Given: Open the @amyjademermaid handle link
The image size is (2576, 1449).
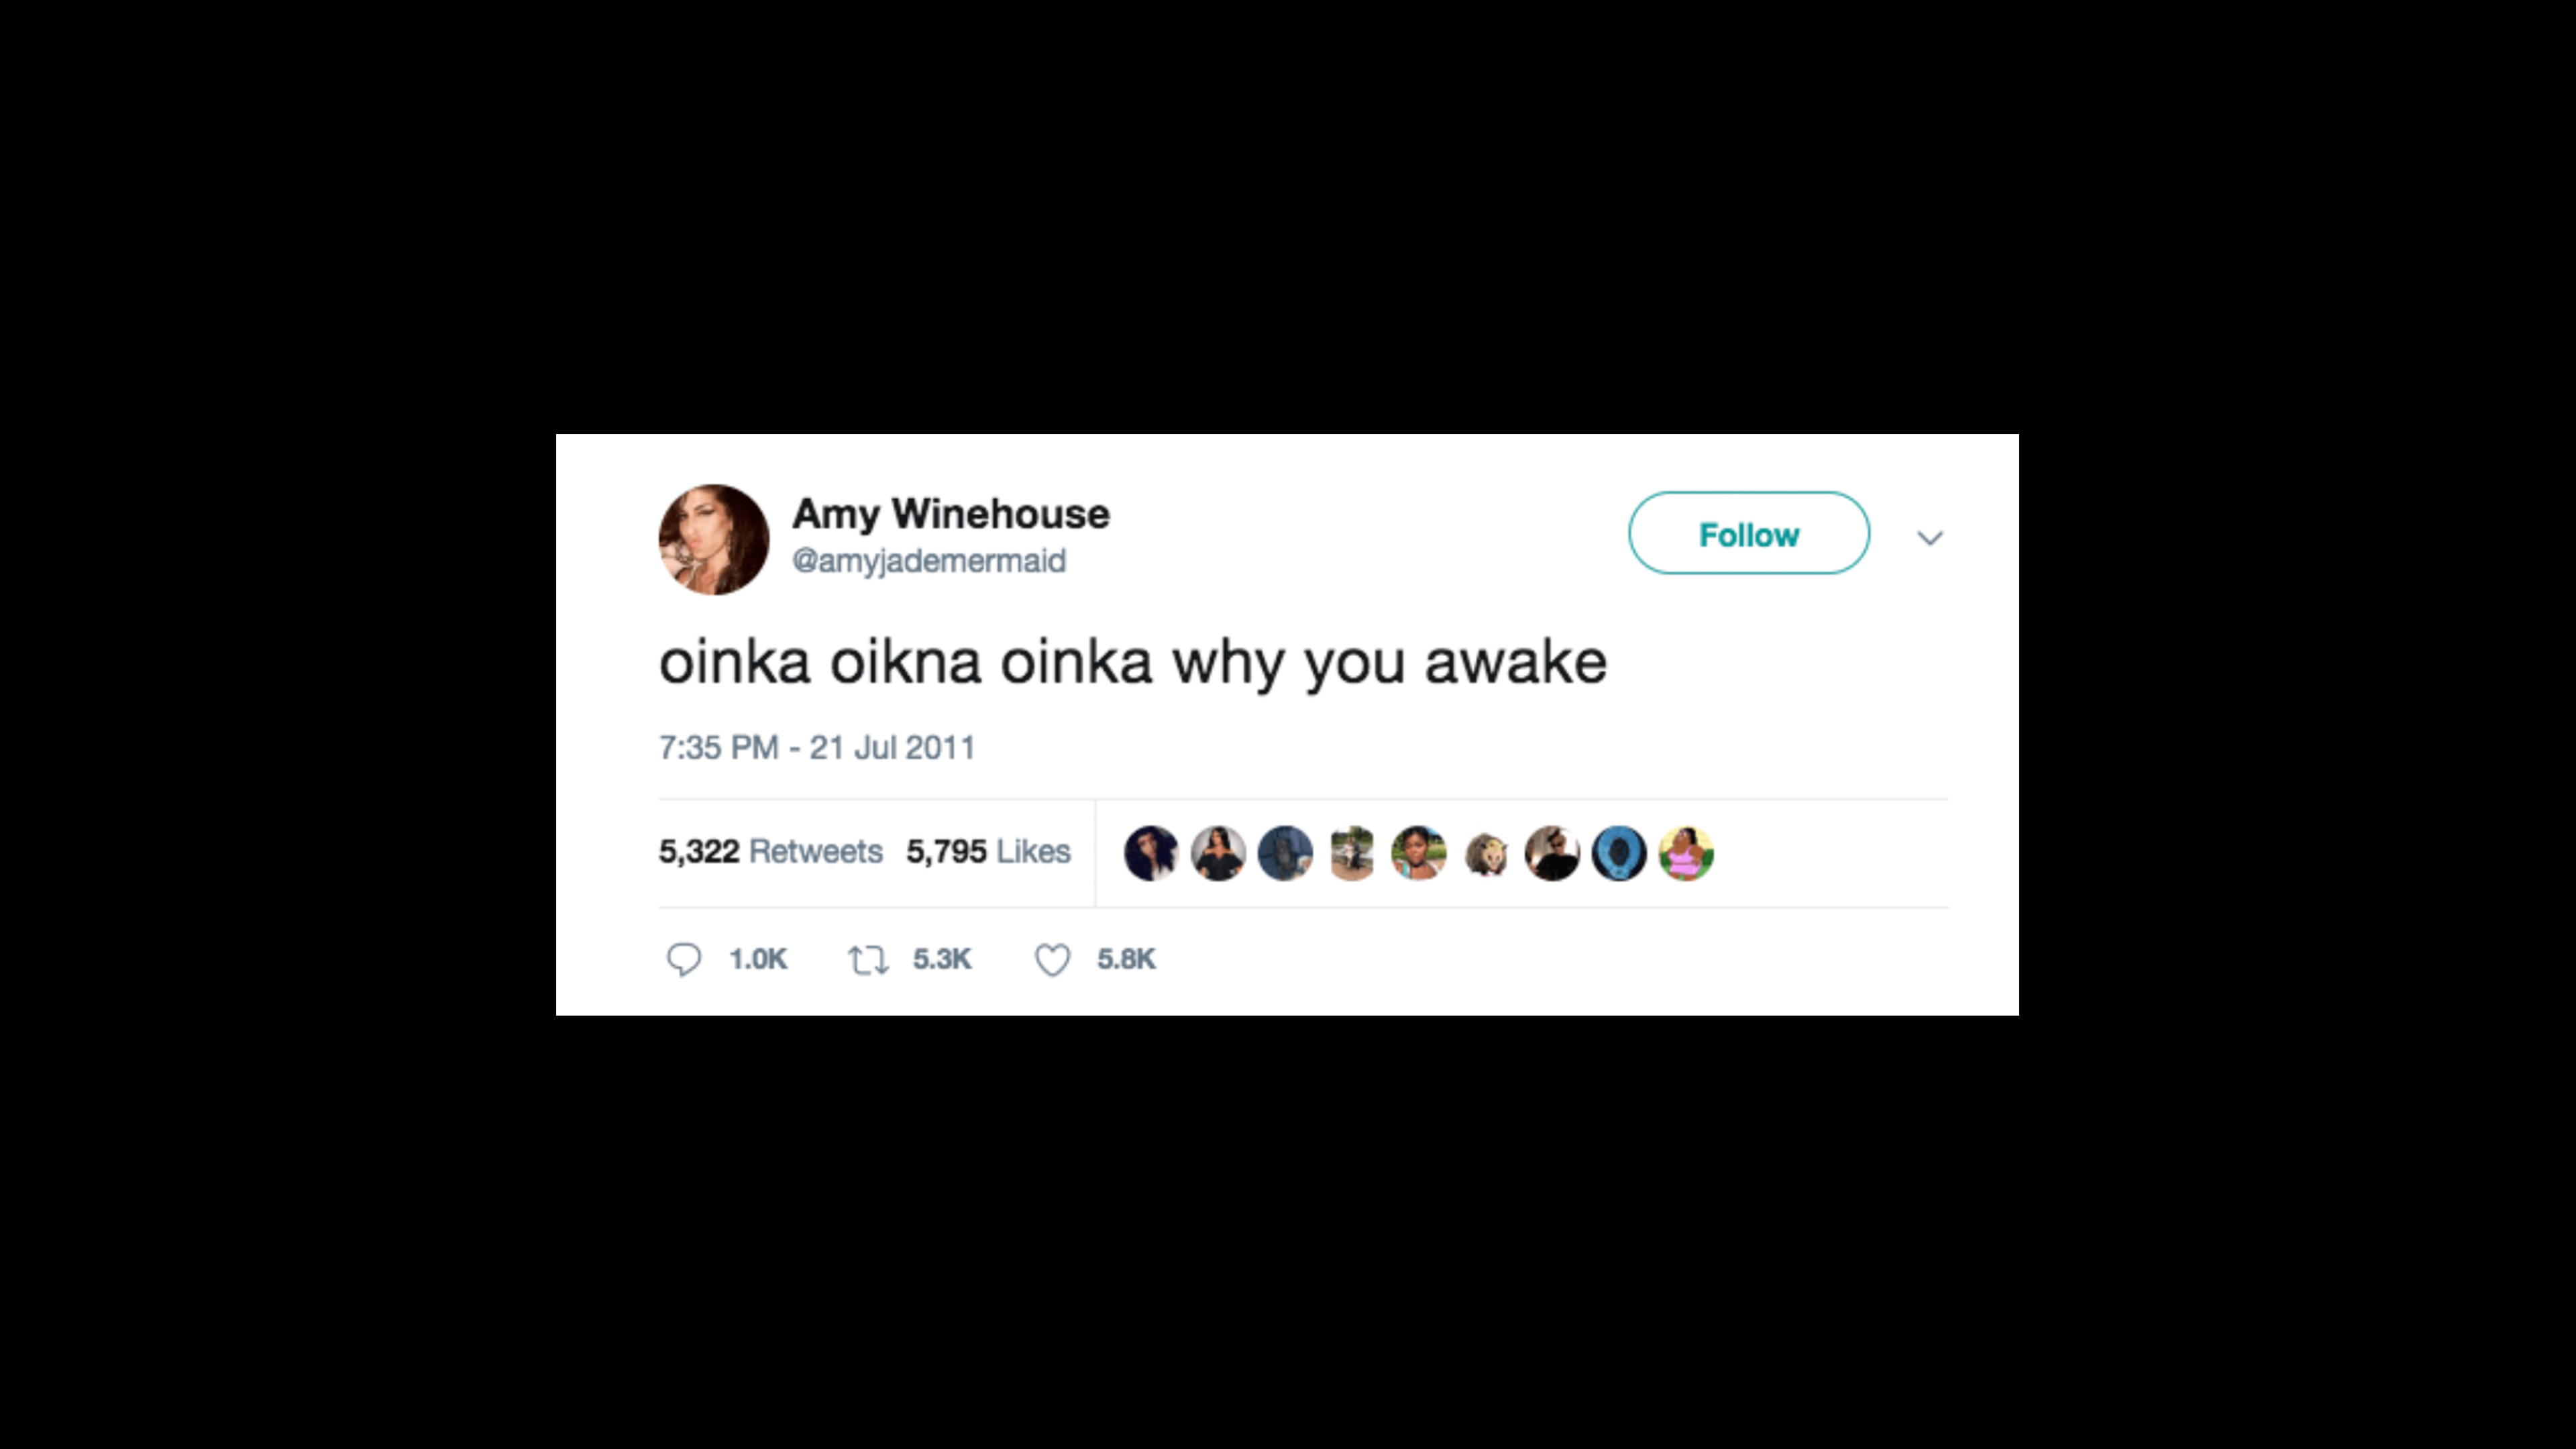Looking at the screenshot, I should pos(928,561).
